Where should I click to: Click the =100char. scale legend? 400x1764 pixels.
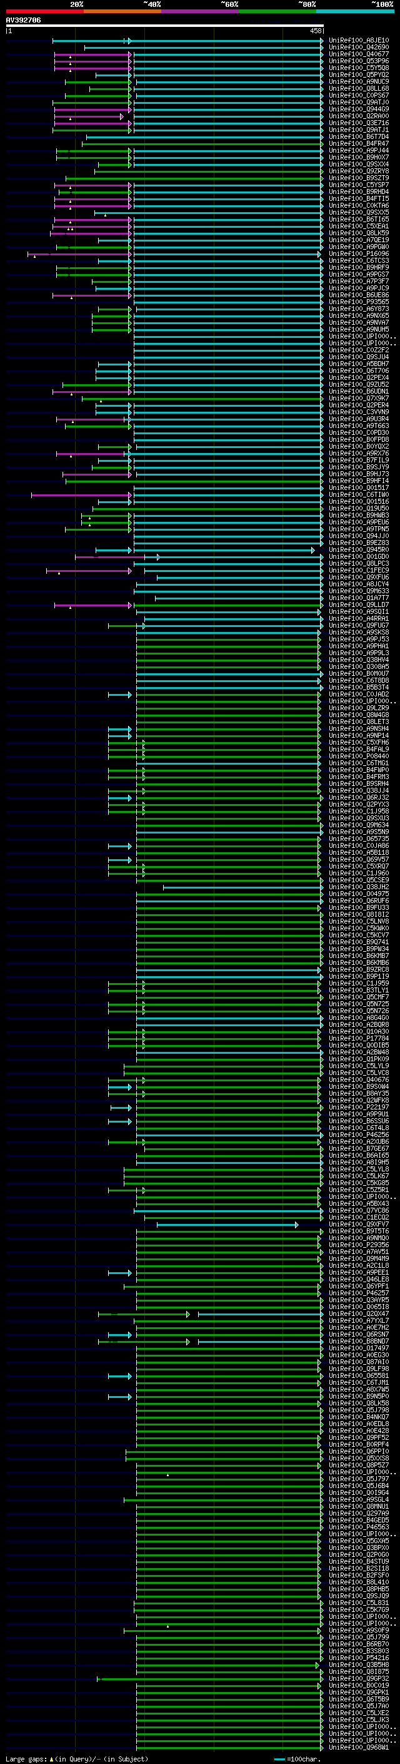click(x=297, y=1758)
